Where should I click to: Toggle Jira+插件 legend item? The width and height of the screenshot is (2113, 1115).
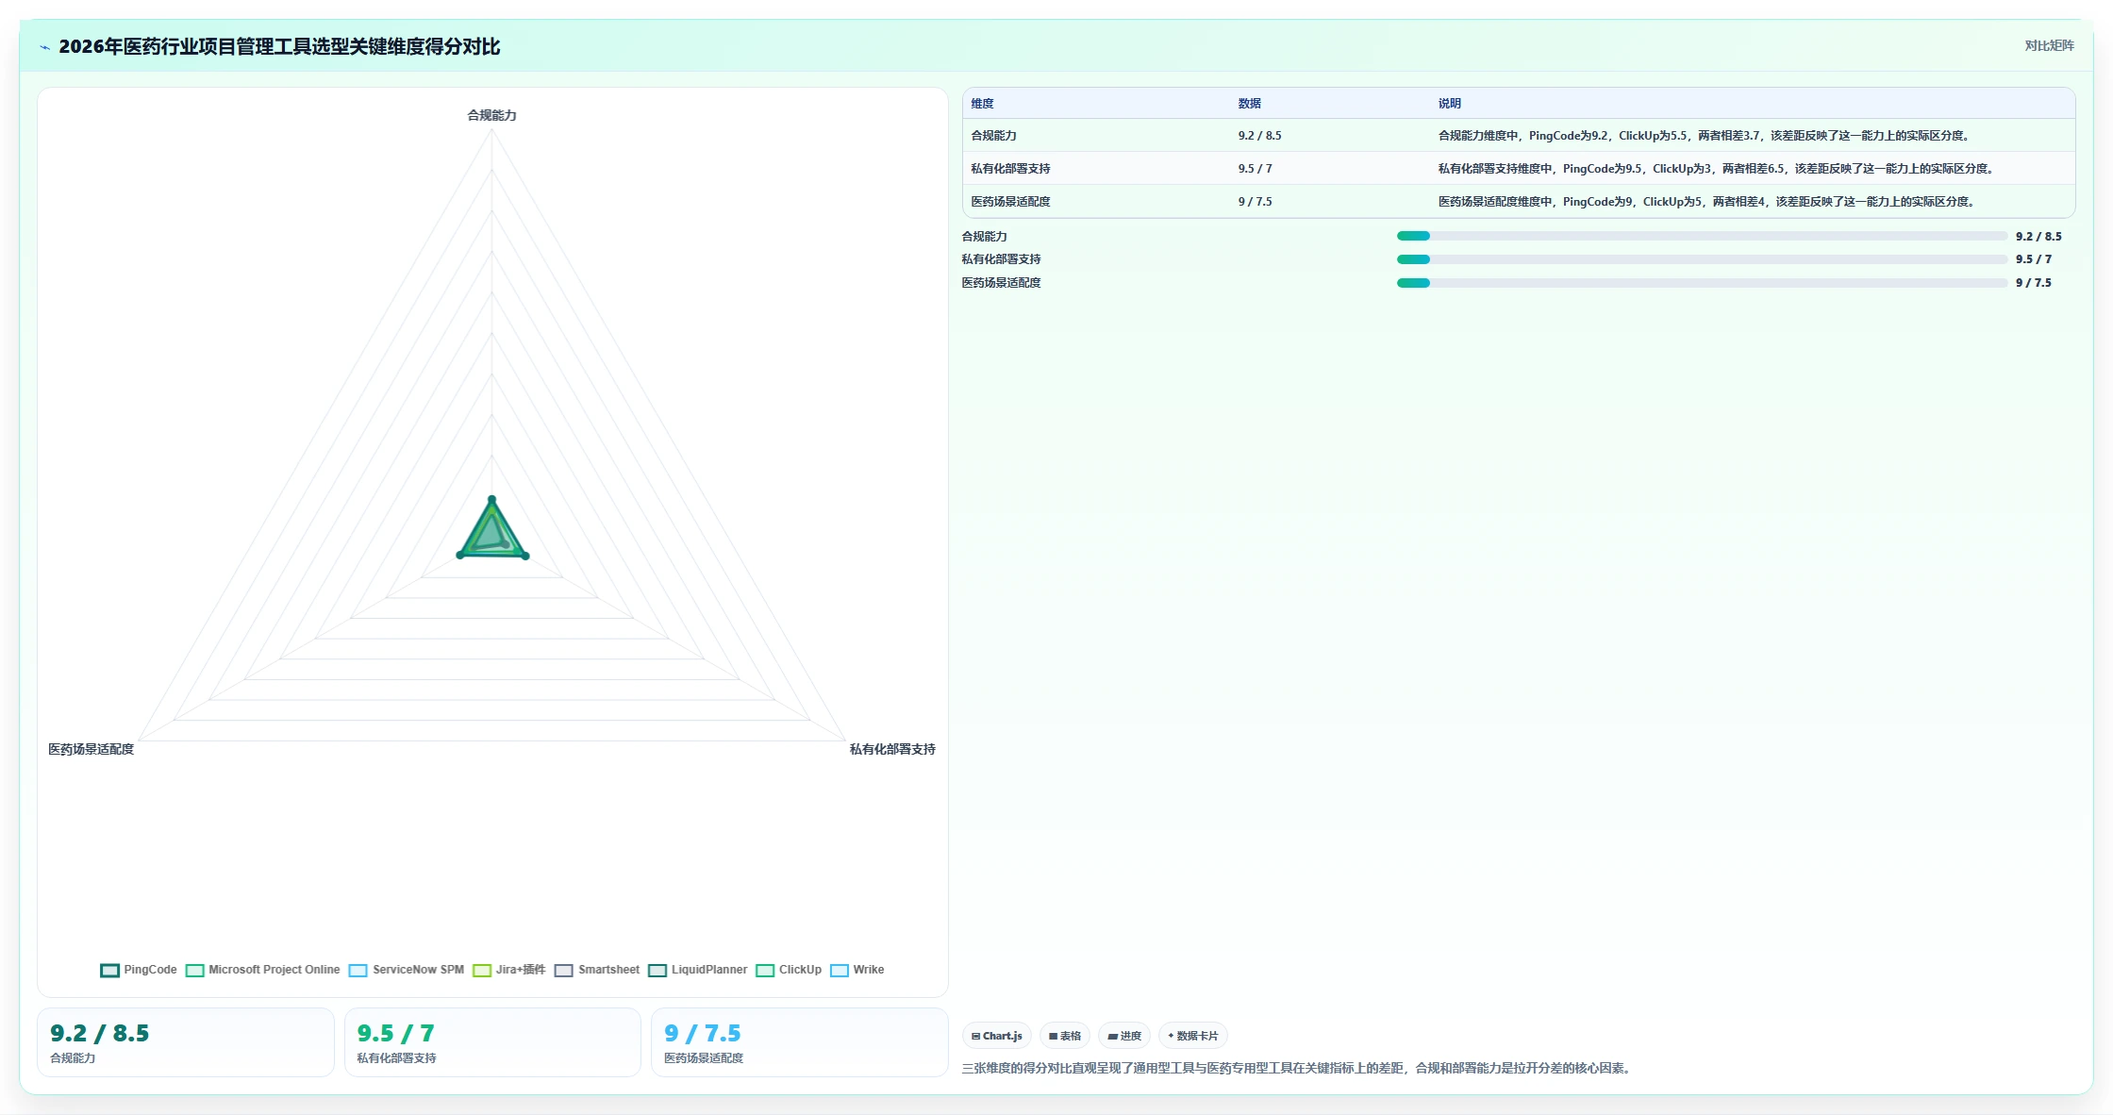click(509, 970)
